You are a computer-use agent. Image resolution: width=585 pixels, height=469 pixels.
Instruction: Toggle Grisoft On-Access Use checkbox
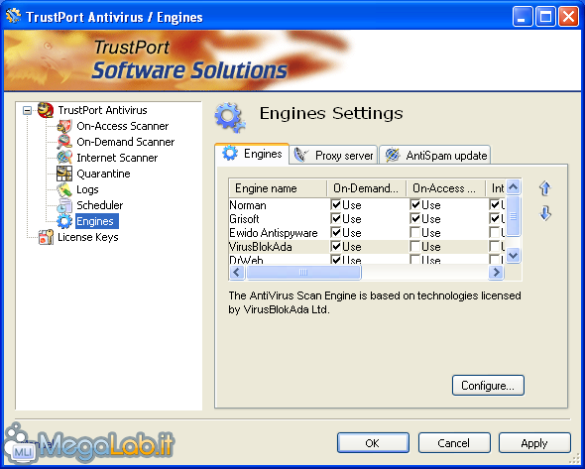point(415,218)
